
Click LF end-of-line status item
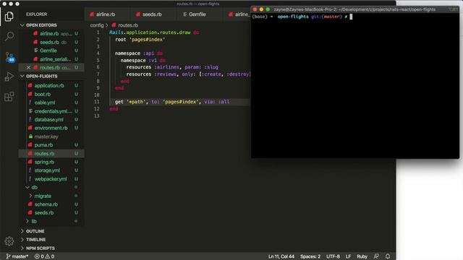(x=349, y=256)
